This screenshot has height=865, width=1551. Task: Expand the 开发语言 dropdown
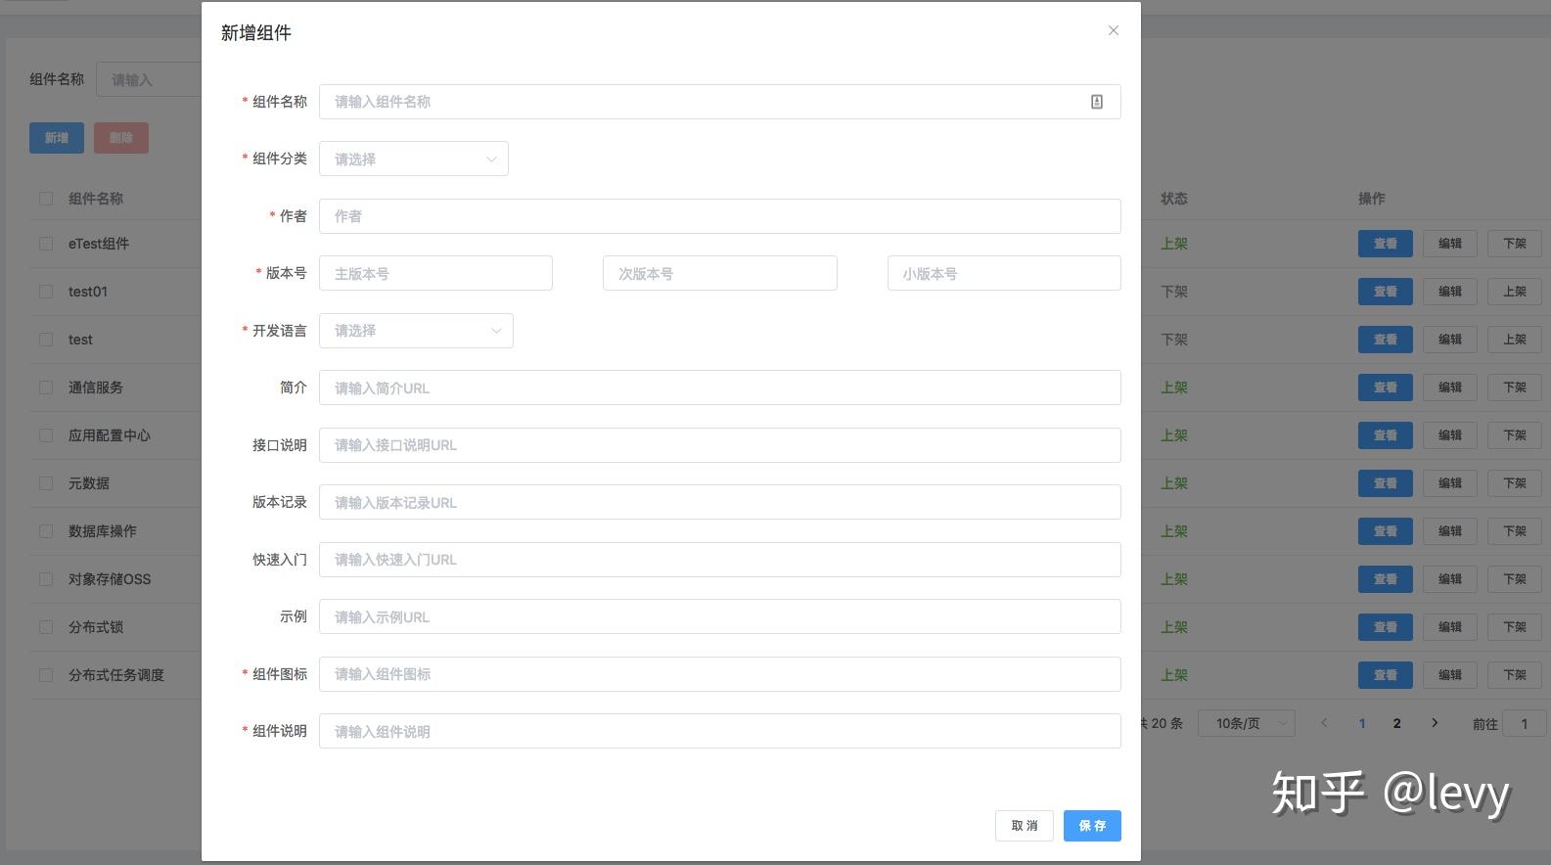pos(416,331)
